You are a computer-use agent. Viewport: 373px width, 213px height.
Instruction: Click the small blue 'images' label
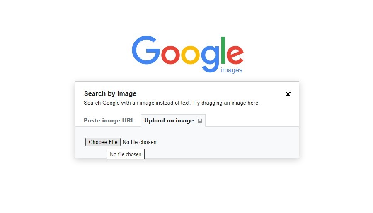click(231, 70)
